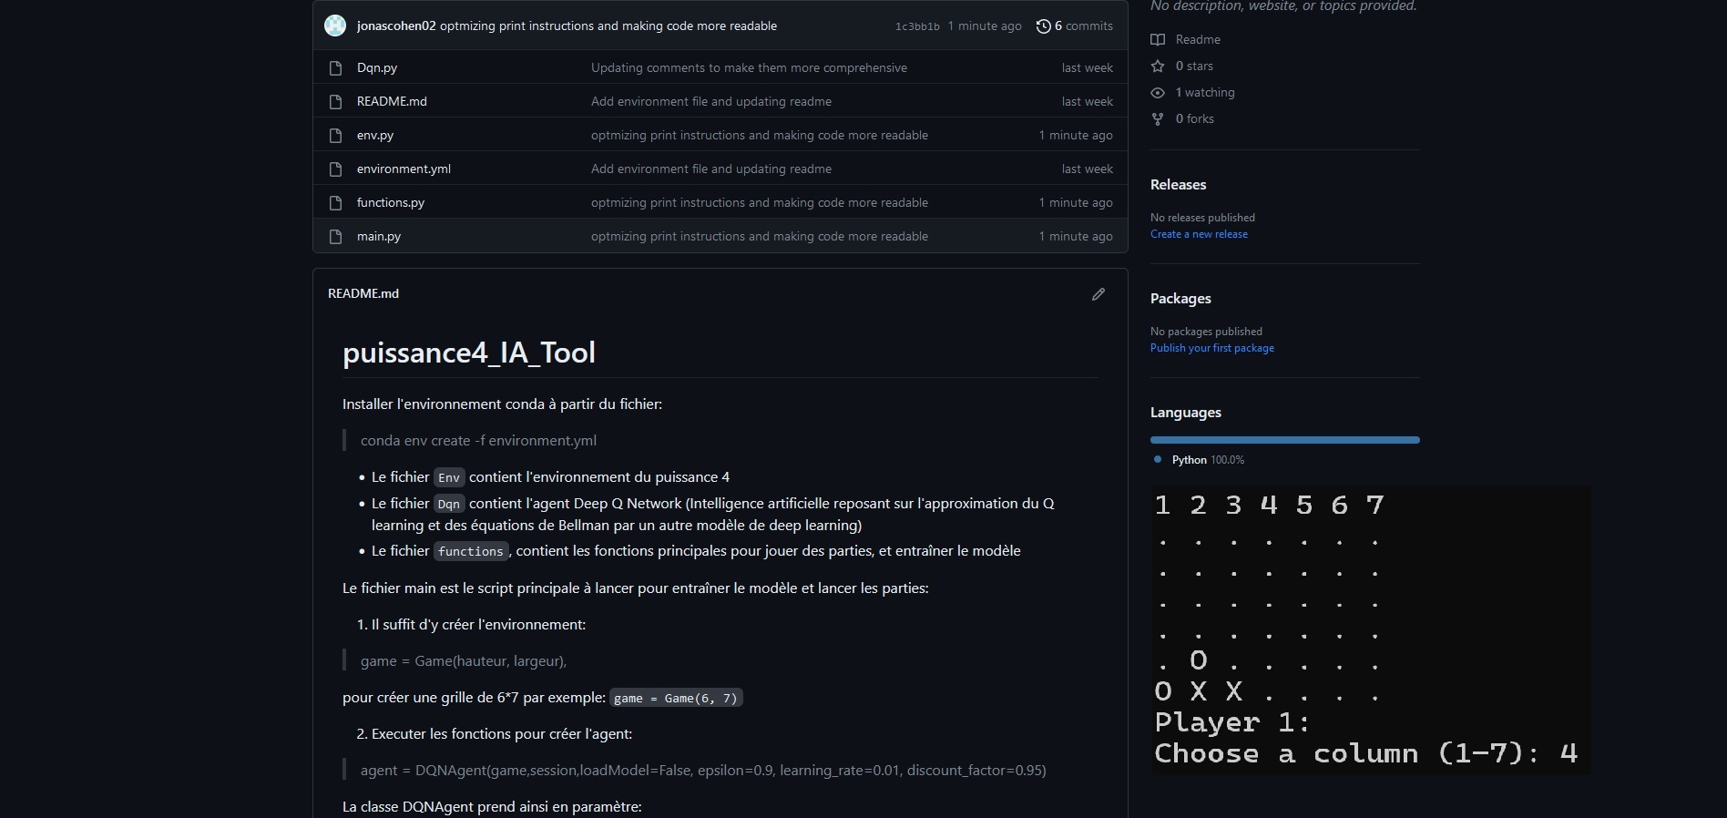The height and width of the screenshot is (818, 1727).
Task: View the 1 watching link
Action: (1205, 92)
